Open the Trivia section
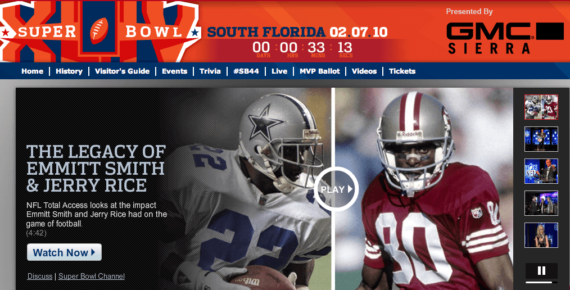 pyautogui.click(x=210, y=71)
